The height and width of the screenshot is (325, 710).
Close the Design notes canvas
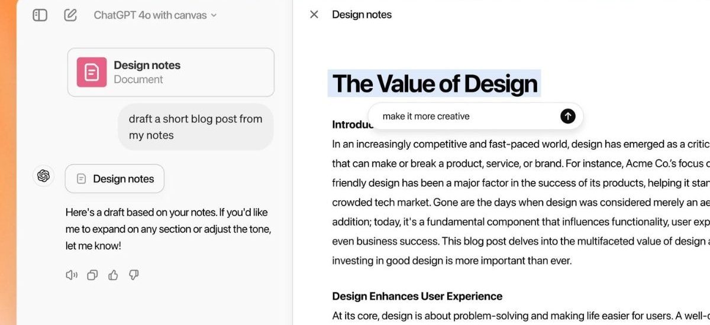[x=314, y=15]
